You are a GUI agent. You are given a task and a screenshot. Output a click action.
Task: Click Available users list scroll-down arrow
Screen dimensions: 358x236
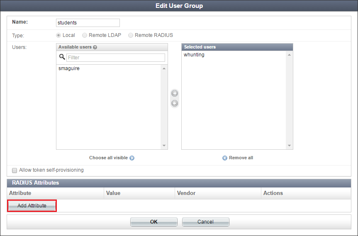[x=164, y=146]
